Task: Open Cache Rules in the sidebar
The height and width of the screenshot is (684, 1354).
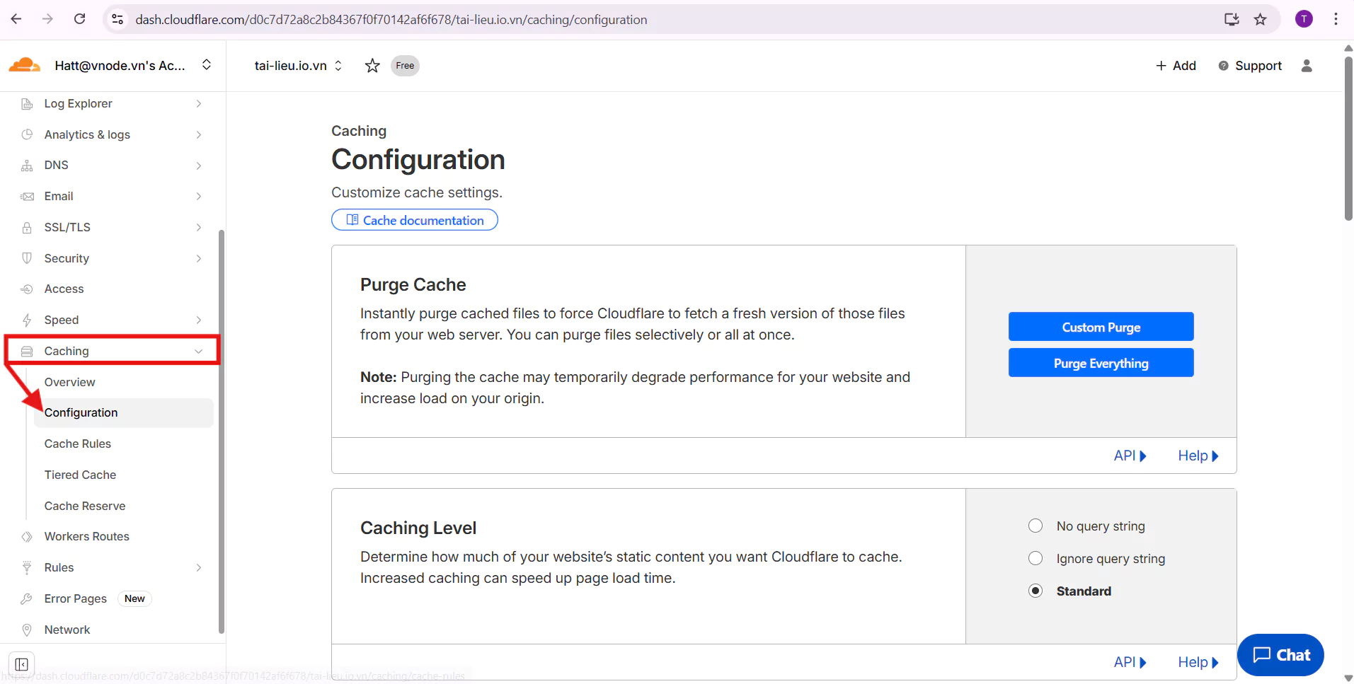Action: (78, 444)
